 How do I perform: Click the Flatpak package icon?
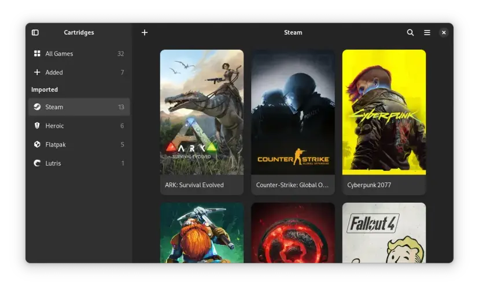tap(37, 144)
